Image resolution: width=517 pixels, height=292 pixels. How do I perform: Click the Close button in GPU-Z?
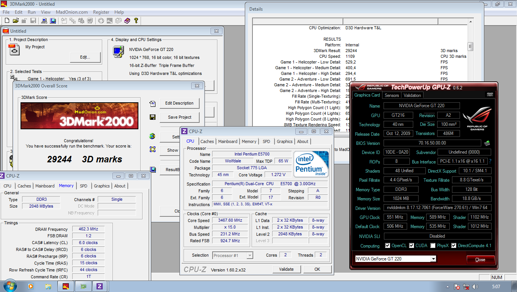(x=481, y=260)
